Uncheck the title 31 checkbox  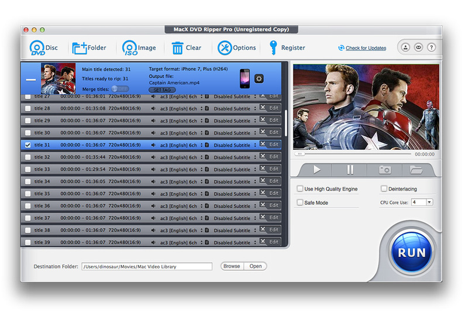[27, 145]
